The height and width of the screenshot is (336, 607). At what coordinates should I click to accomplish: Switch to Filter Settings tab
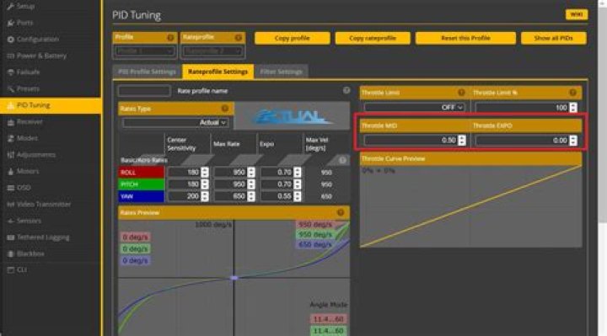click(x=281, y=72)
